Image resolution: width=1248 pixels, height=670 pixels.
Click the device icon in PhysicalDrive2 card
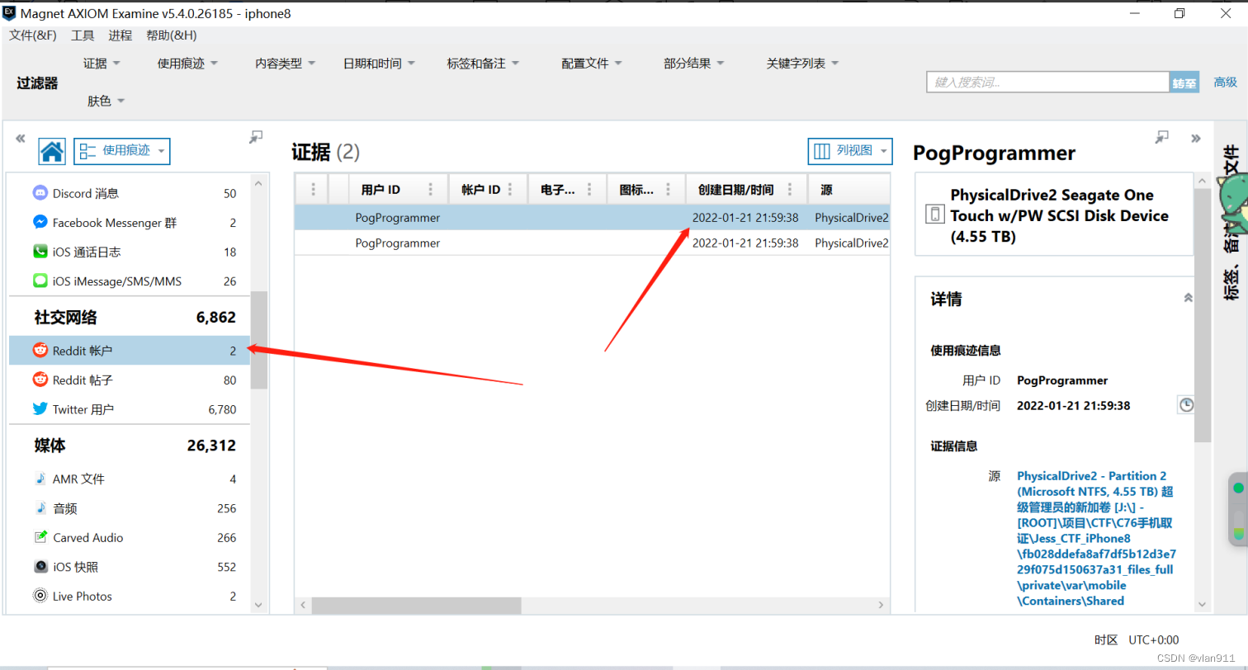pyautogui.click(x=935, y=215)
